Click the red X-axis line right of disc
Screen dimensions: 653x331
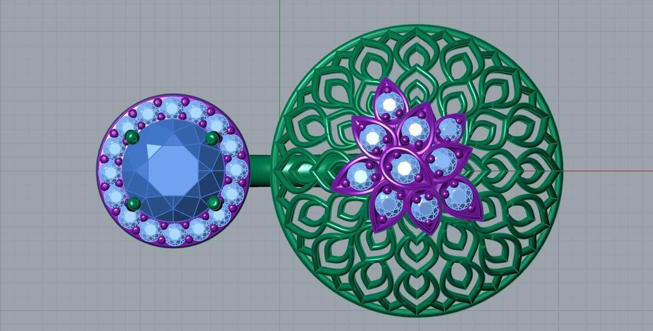pos(607,171)
